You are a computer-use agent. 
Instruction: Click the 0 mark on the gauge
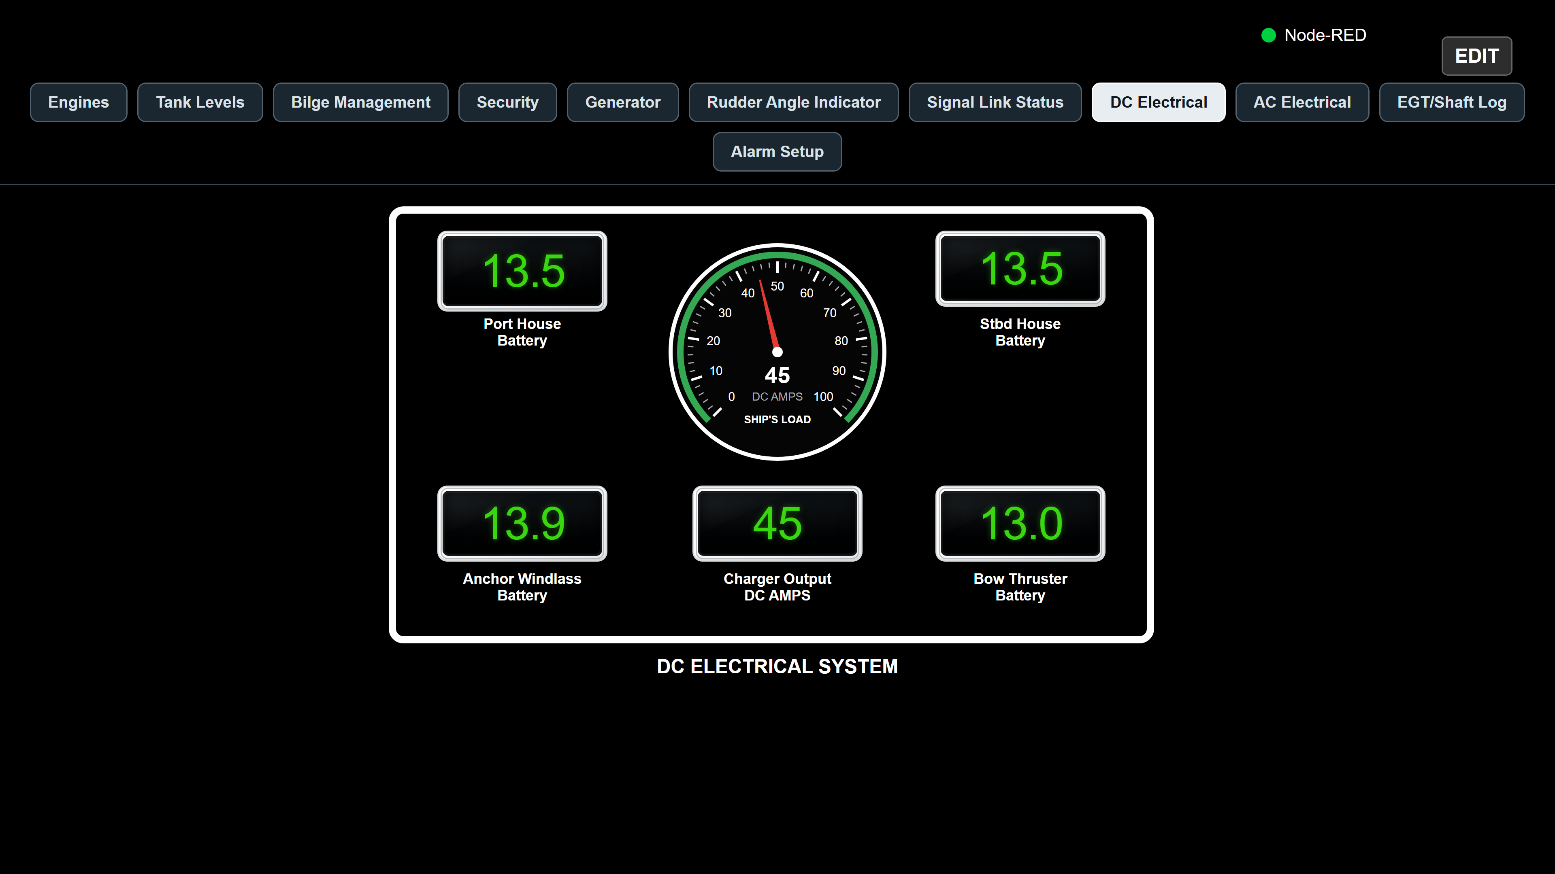point(732,397)
